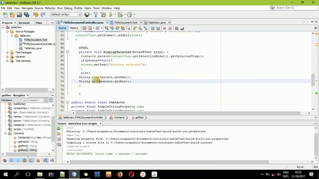Select TableView.java in the Projects tree

33,48
